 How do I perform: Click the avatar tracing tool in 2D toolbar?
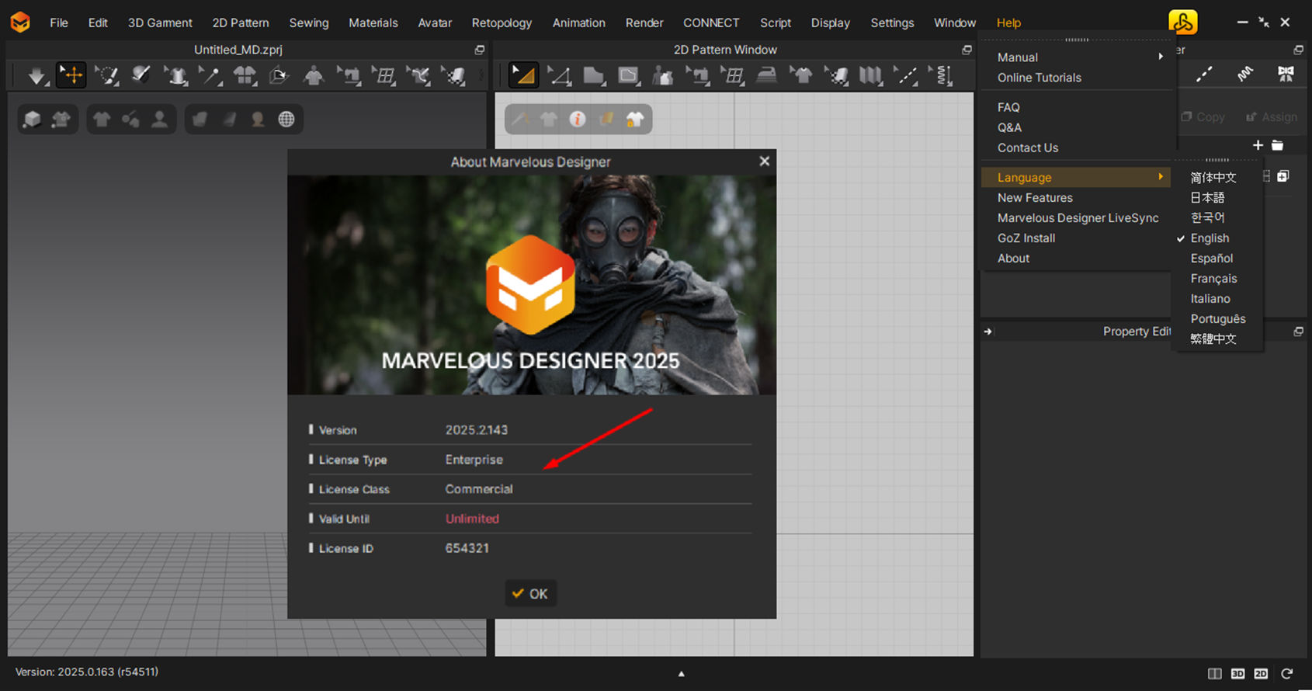coord(663,75)
